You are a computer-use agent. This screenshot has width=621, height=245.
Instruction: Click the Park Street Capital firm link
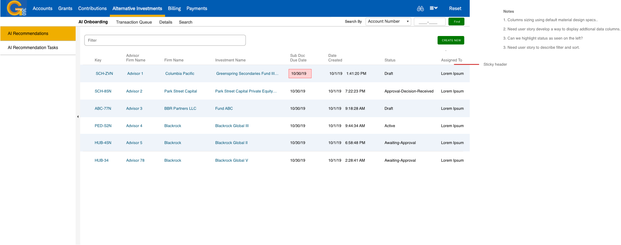(181, 91)
